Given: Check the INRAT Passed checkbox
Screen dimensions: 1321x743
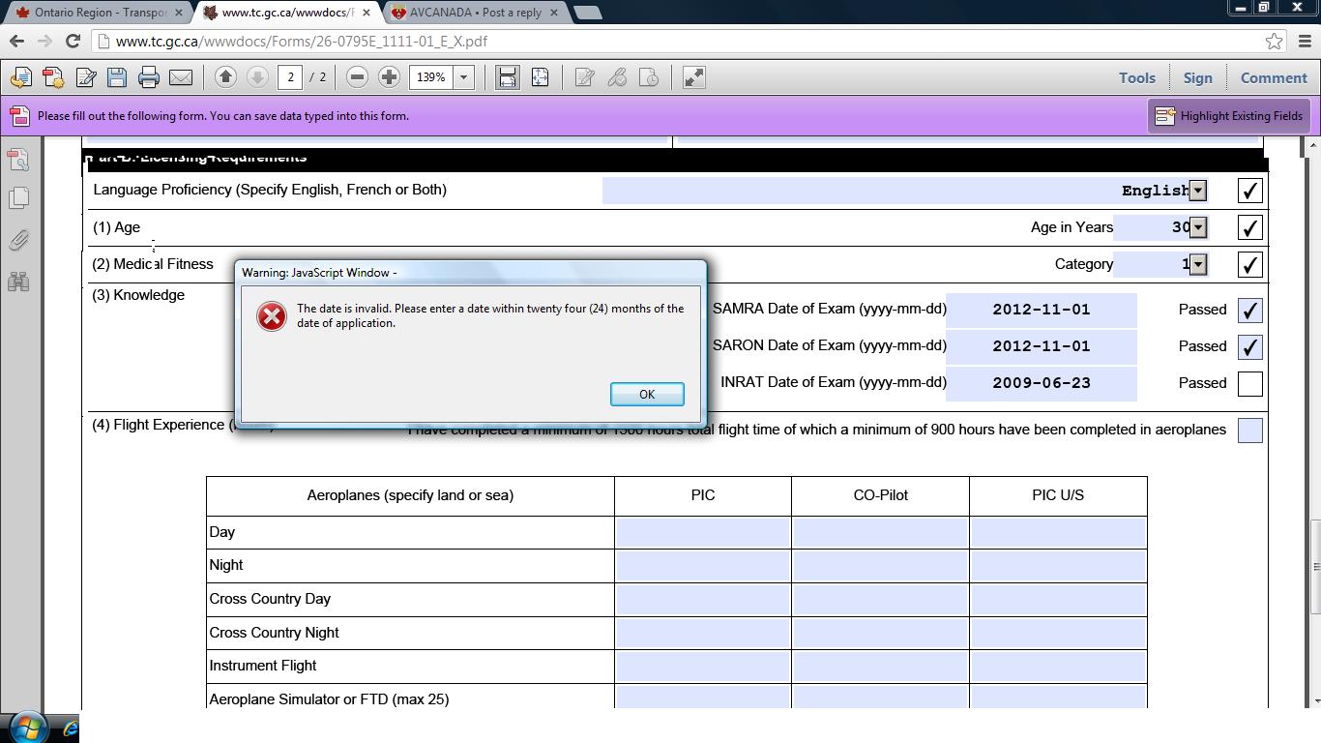Looking at the screenshot, I should 1249,384.
